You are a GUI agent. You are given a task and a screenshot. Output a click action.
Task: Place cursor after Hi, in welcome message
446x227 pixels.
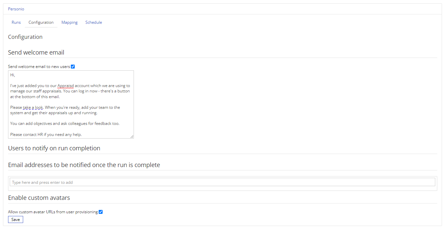[15, 75]
